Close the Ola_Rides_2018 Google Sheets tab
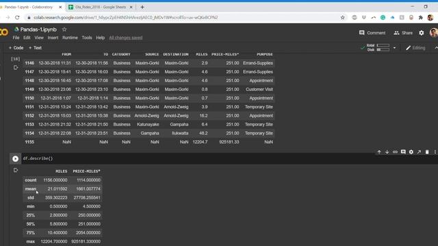The image size is (438, 246). [131, 8]
